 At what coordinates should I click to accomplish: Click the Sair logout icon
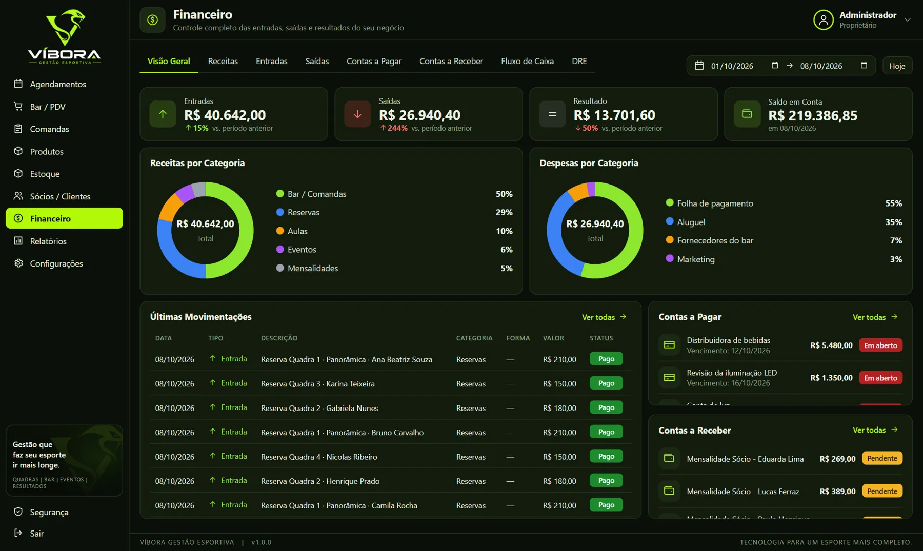18,533
